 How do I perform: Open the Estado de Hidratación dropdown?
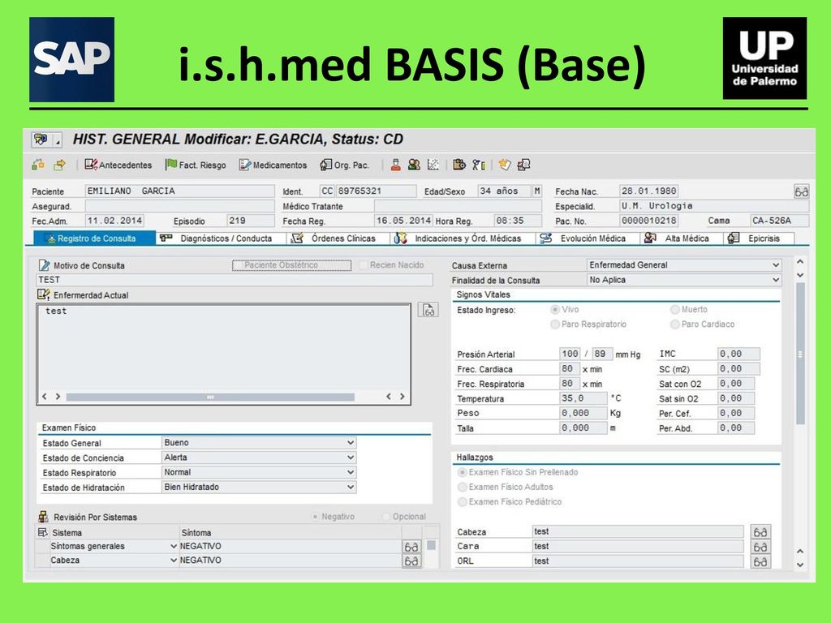(259, 488)
